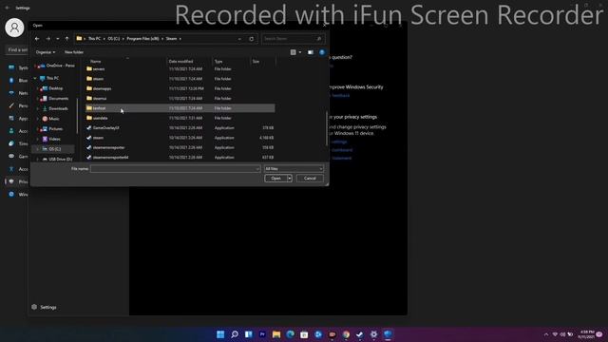This screenshot has width=608, height=342.
Task: Select the userdata folder
Action: pos(180,118)
